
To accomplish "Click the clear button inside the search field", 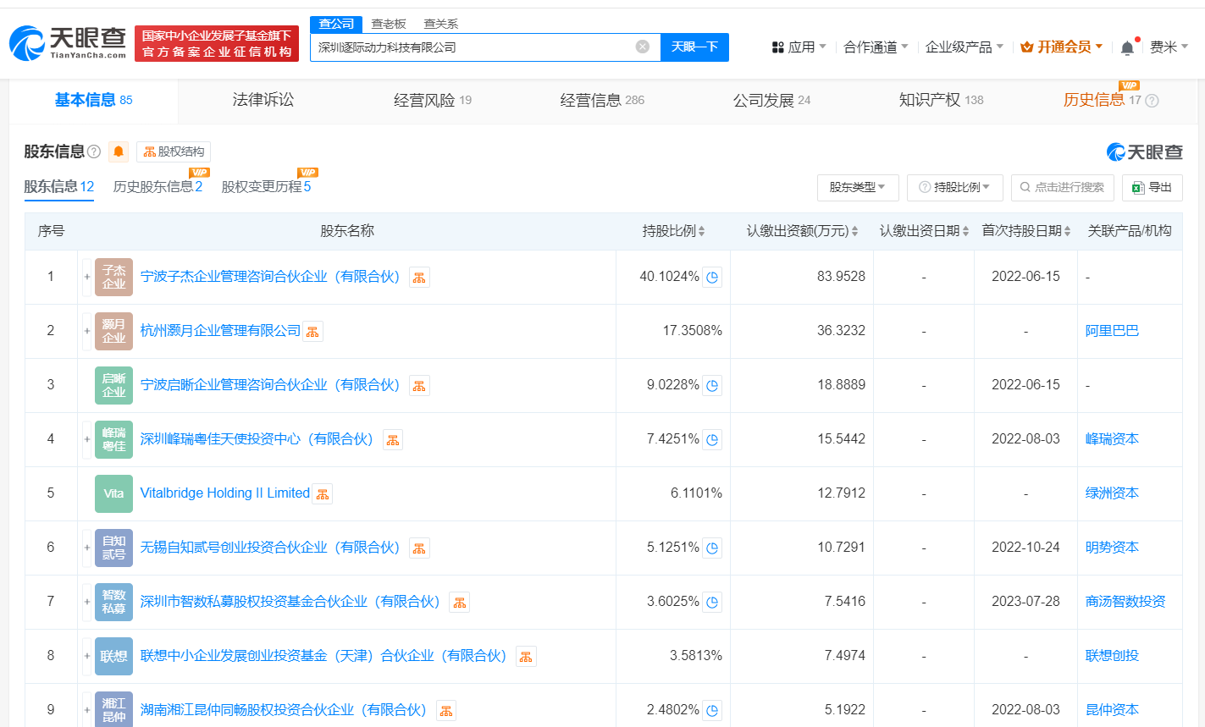I will coord(641,47).
